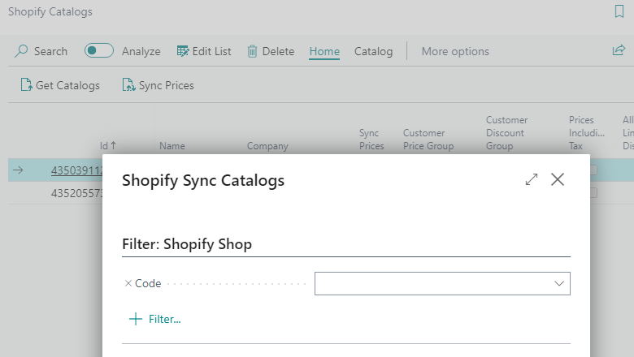Image resolution: width=634 pixels, height=357 pixels.
Task: Click the bookmark icon at top right
Action: (619, 11)
